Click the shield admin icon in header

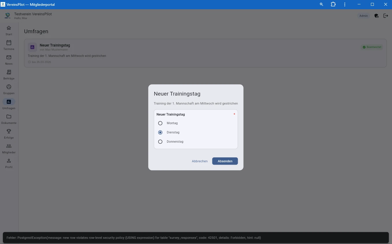[x=376, y=16]
